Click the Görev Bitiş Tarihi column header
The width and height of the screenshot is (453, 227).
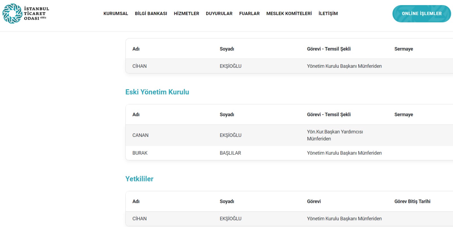click(x=412, y=201)
